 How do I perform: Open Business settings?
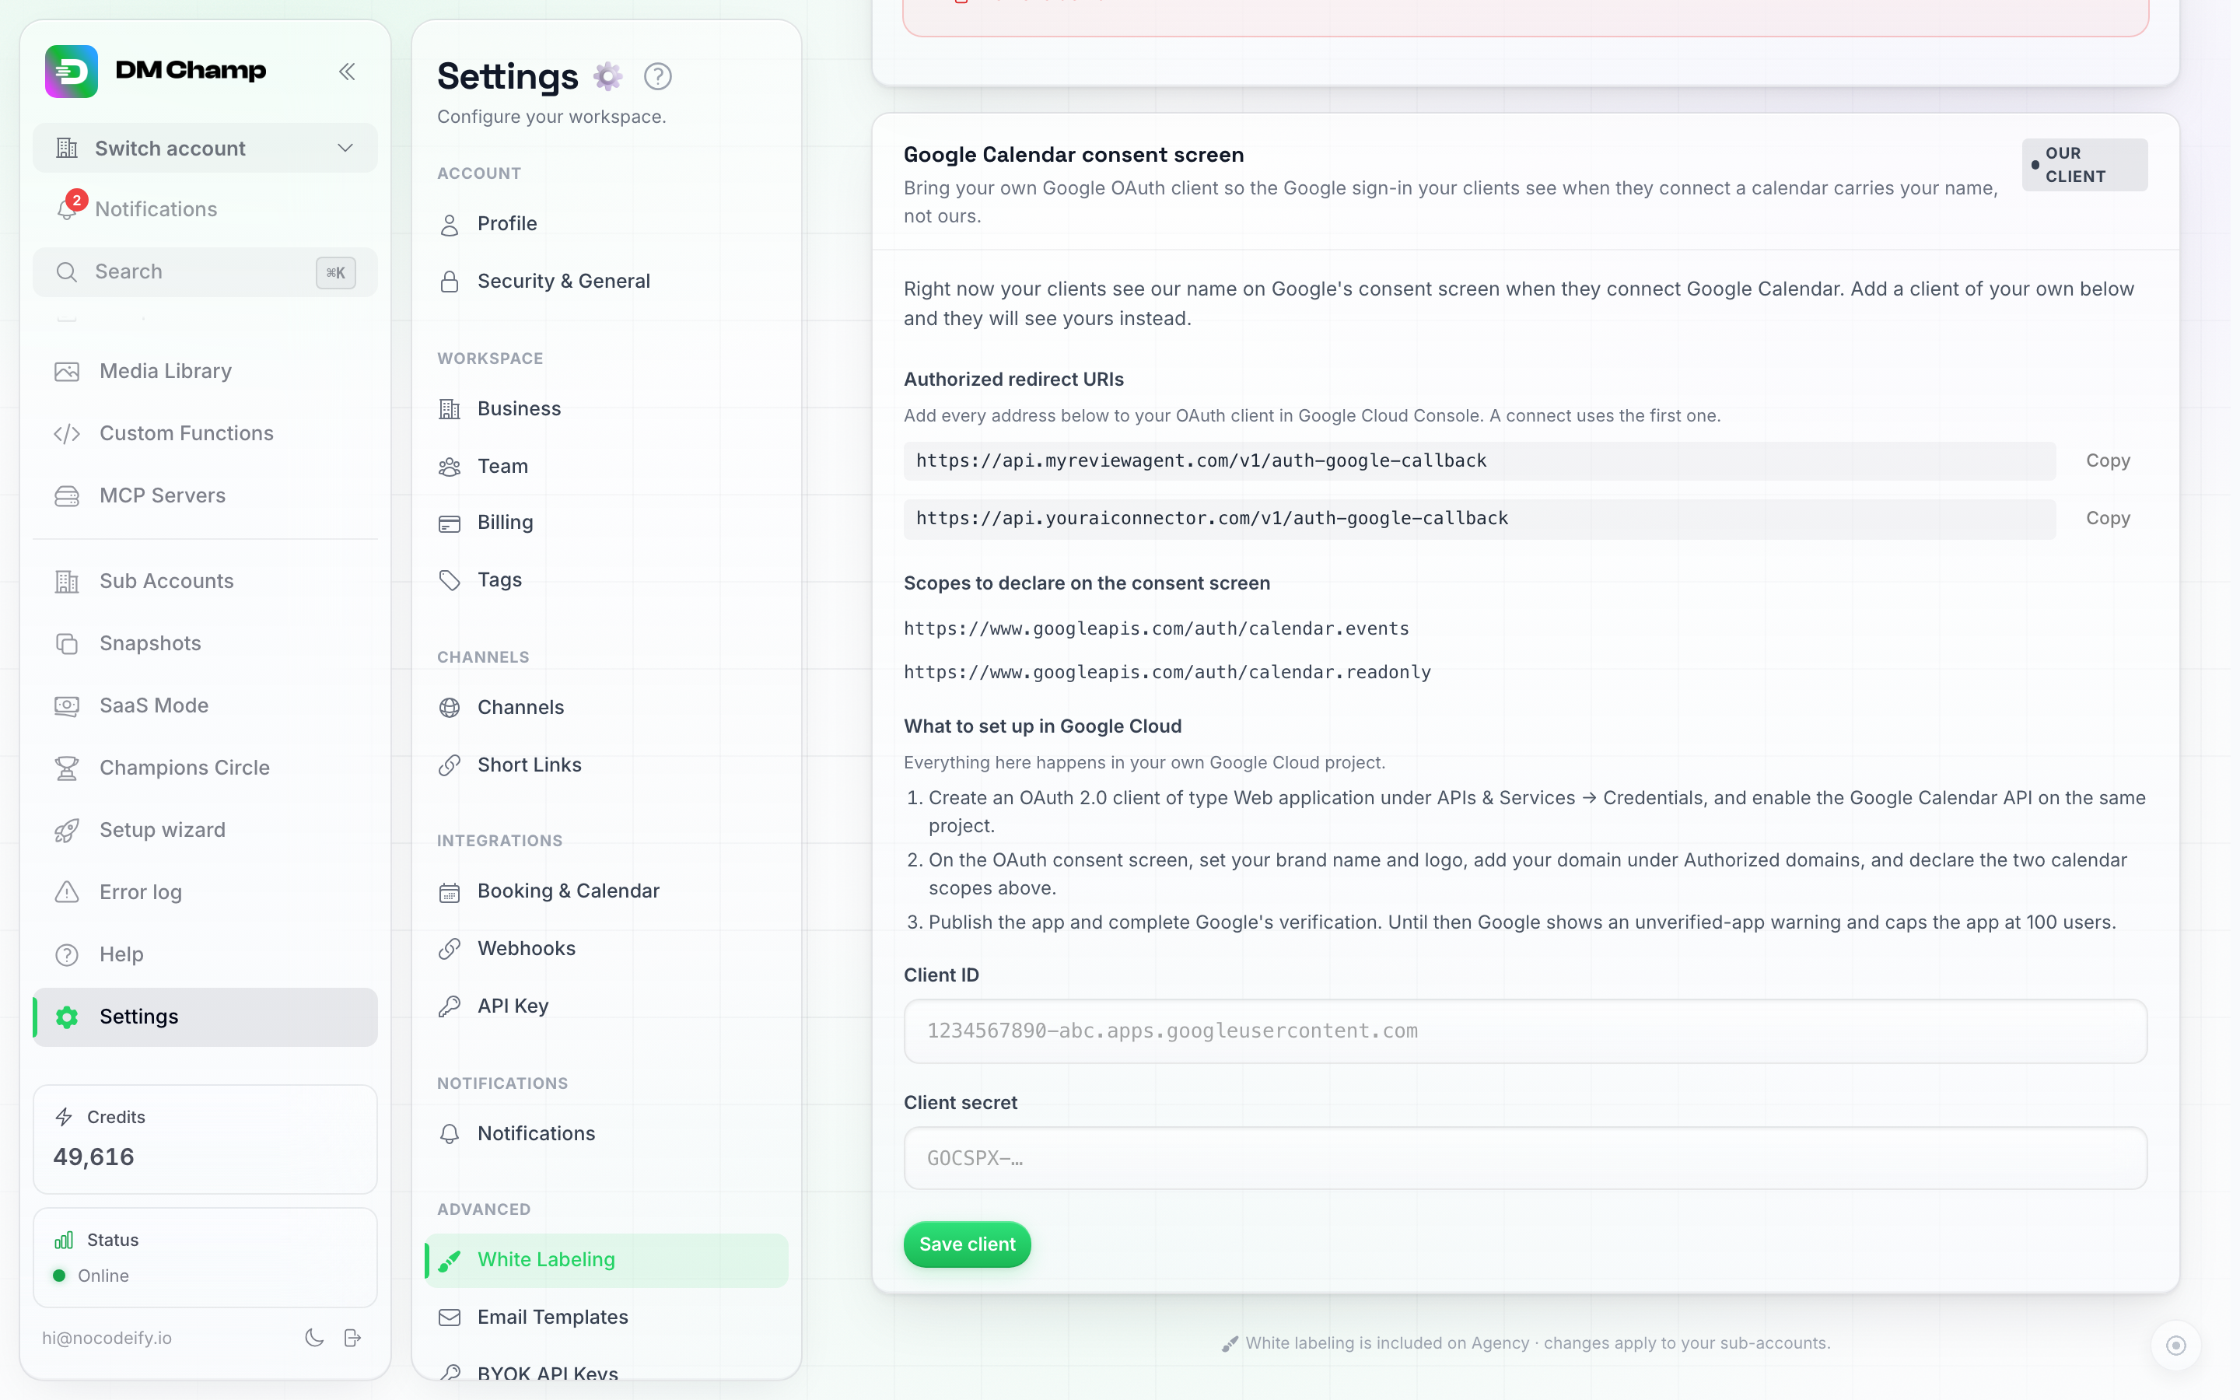click(607, 409)
